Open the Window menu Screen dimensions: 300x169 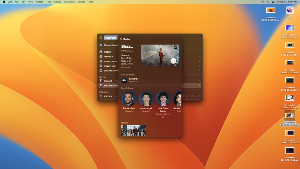click(x=82, y=2)
